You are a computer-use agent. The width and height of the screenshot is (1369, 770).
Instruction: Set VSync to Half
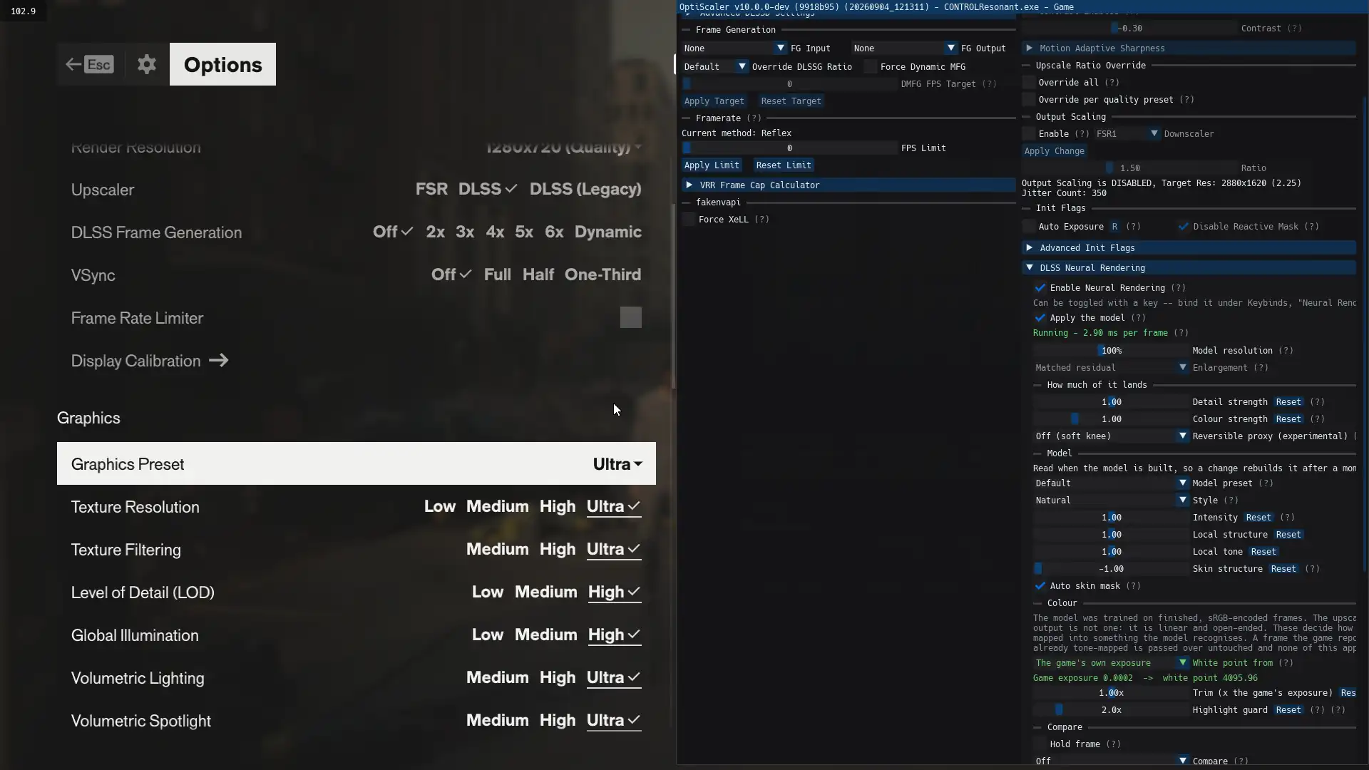click(x=538, y=274)
